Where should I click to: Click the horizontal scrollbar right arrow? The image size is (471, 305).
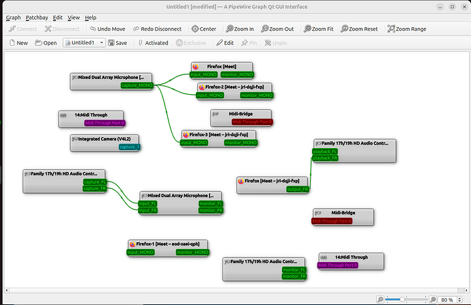pyautogui.click(x=466, y=290)
